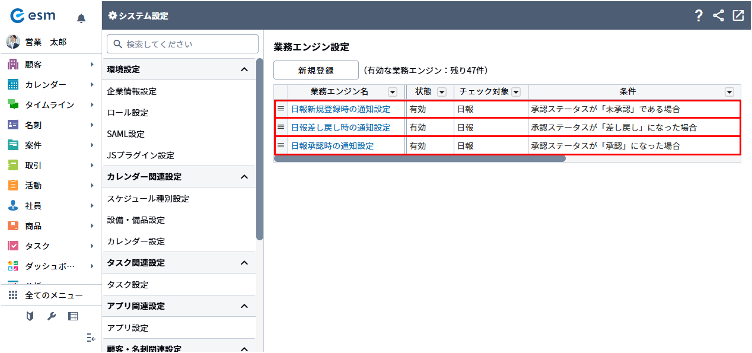This screenshot has width=752, height=353.
Task: Collapse the 環境設定 section
Action: pos(244,69)
